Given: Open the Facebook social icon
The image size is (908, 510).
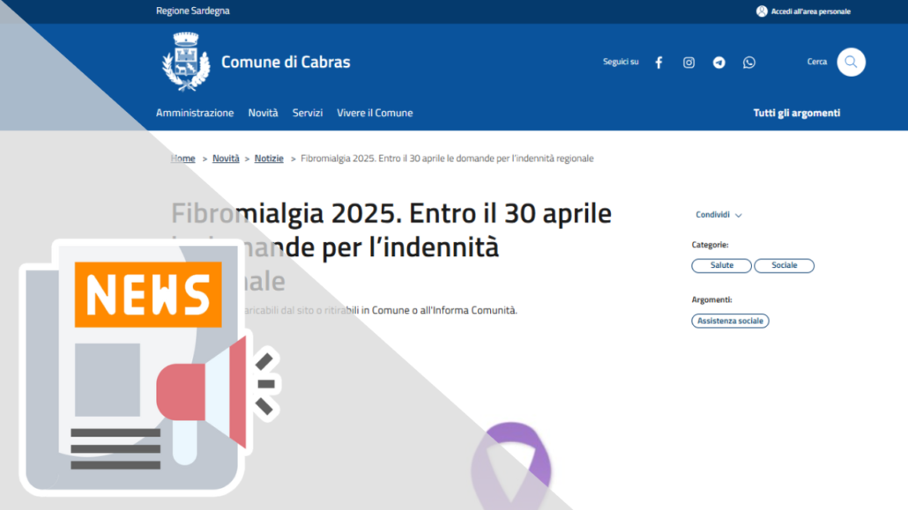Looking at the screenshot, I should (659, 63).
